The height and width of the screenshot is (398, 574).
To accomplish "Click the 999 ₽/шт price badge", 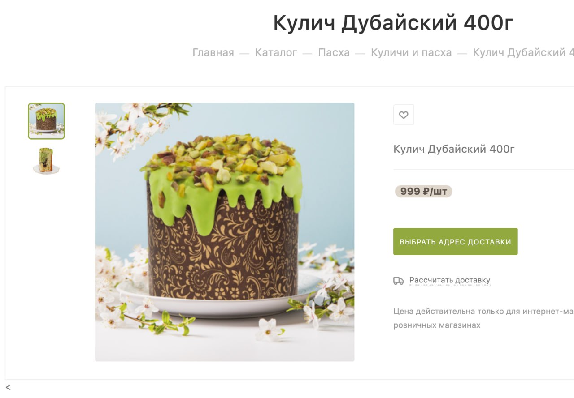I will [424, 192].
